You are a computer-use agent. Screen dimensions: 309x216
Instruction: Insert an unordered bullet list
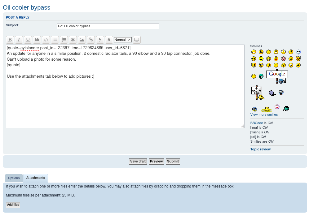(55, 40)
